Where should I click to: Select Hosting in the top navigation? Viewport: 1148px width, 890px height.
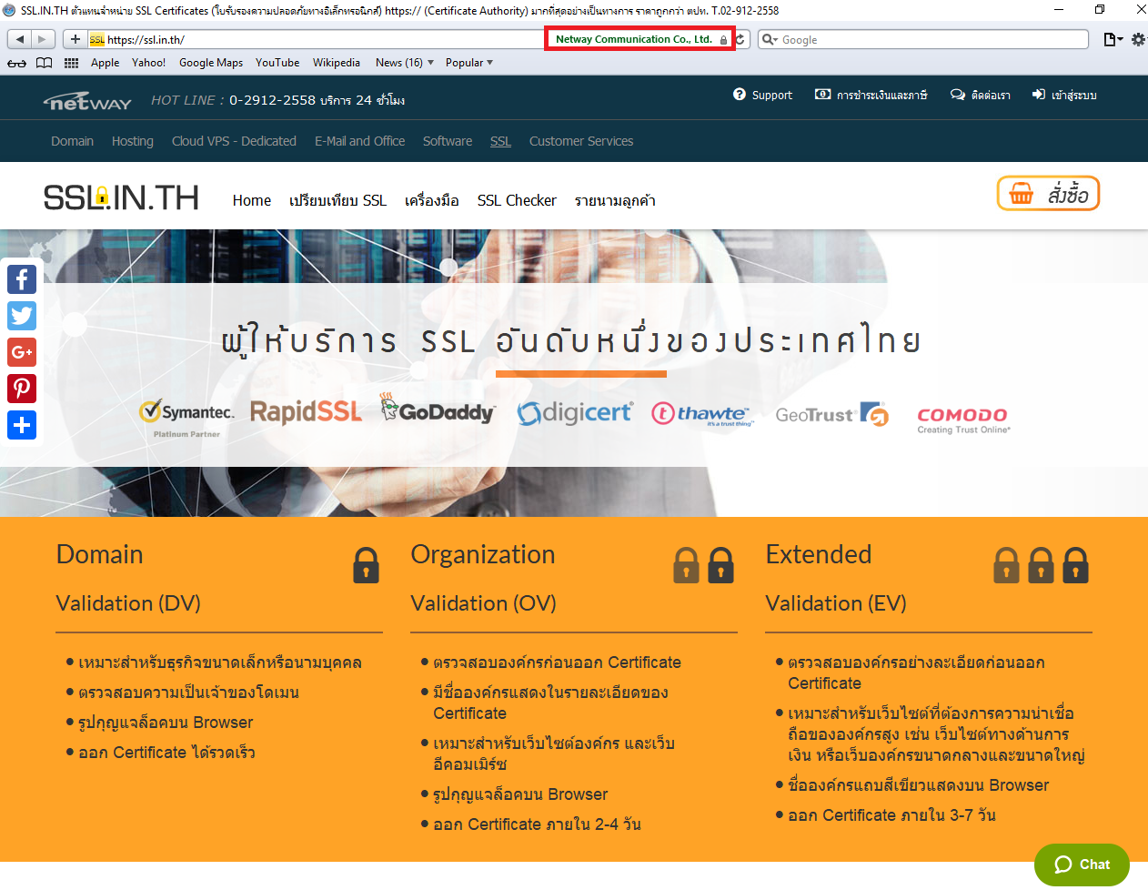click(132, 141)
